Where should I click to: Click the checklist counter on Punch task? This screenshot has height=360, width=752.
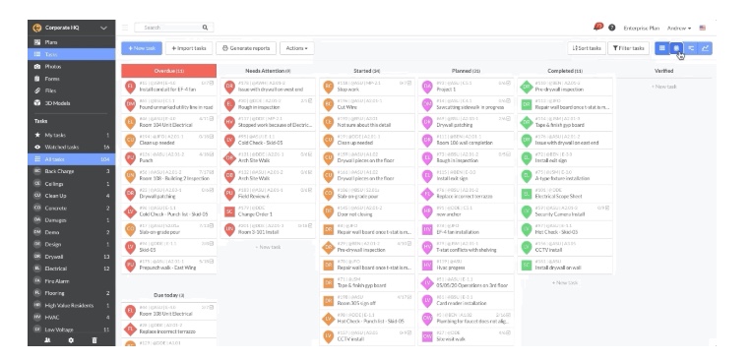[207, 154]
